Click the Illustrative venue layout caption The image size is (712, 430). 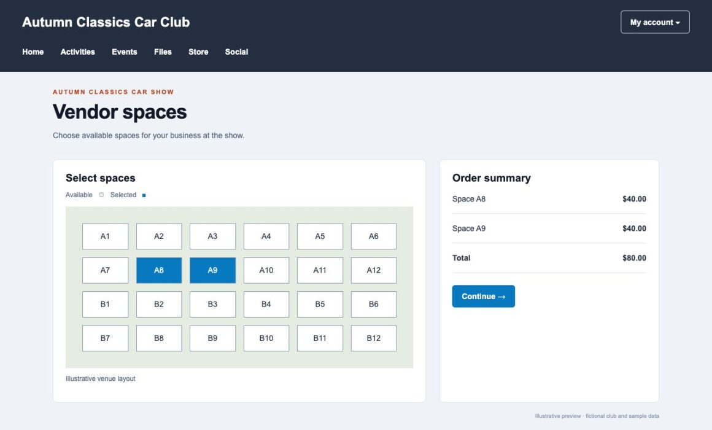click(100, 378)
